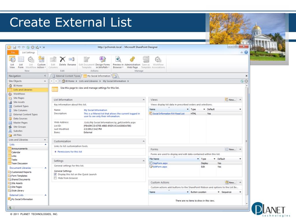296x222 pixels.
Task: Click the vertical scrollbar of settings page
Action: [247, 140]
